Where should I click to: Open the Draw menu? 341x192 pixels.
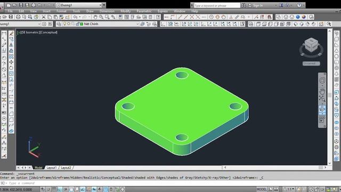pos(90,11)
